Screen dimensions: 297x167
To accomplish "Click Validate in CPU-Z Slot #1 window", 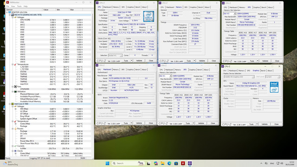I will (x=201, y=123).
